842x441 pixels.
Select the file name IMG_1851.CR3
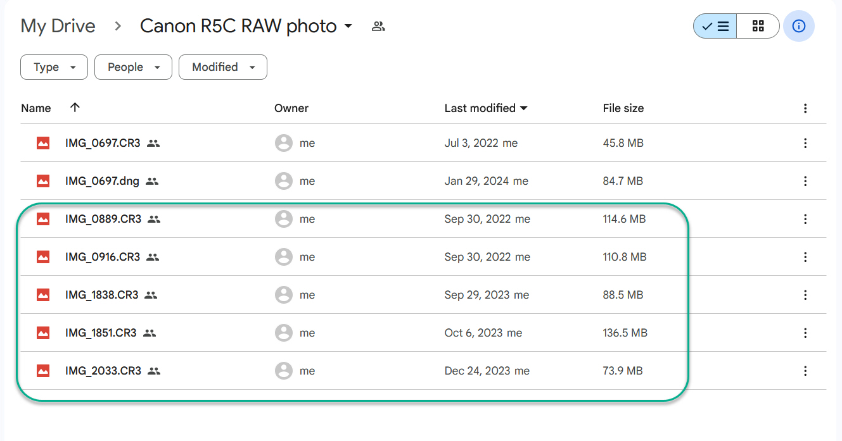pos(101,333)
